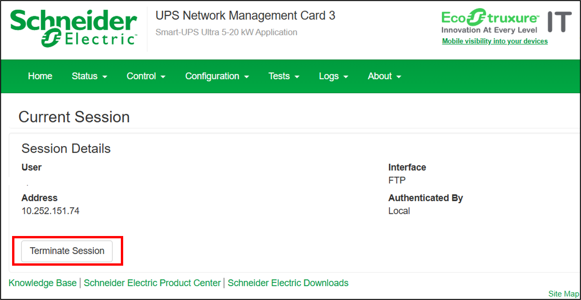Click the Terminate Session button

pyautogui.click(x=67, y=251)
